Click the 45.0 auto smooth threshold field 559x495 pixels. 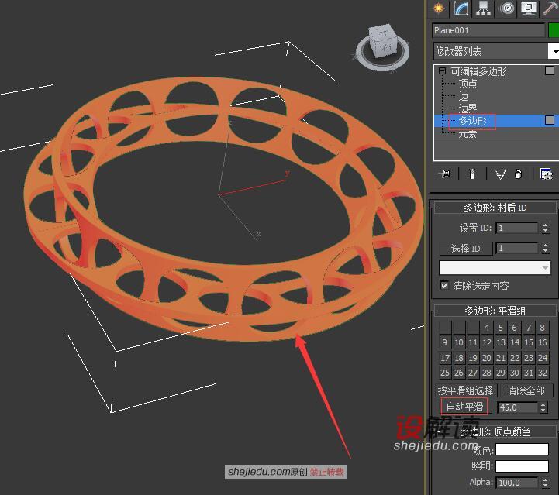[517, 407]
